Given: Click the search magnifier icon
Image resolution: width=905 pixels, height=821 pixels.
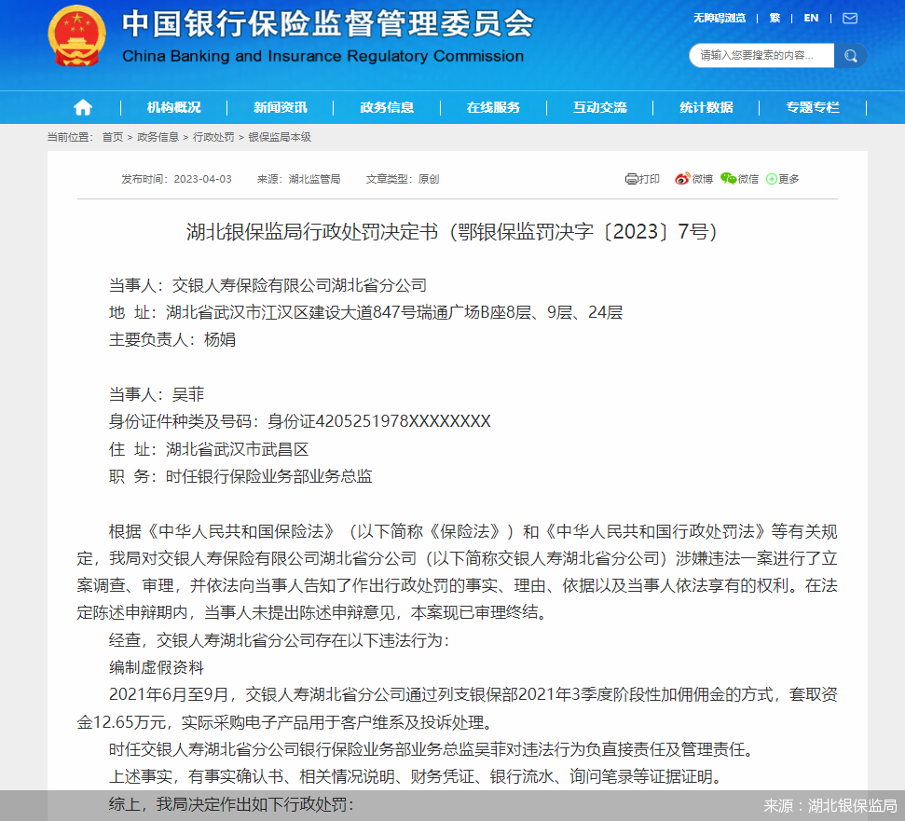Looking at the screenshot, I should [x=849, y=56].
